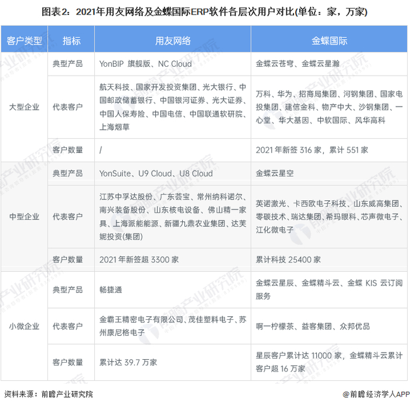410x406 pixels.
Task: Select the 大型企业 row label
Action: coord(25,107)
